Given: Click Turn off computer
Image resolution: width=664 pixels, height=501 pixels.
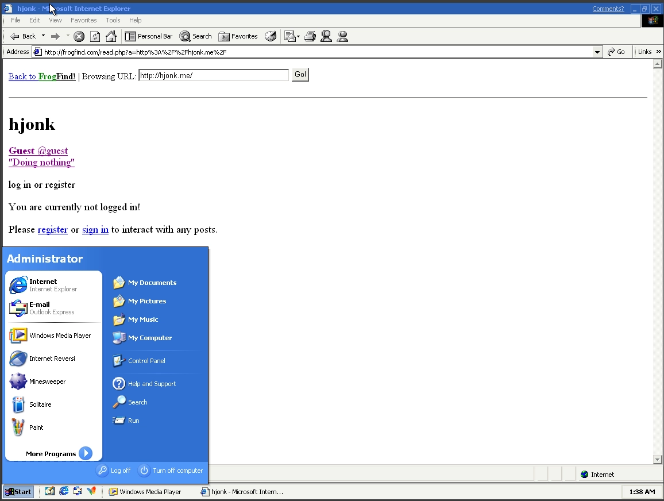Looking at the screenshot, I should [x=171, y=471].
